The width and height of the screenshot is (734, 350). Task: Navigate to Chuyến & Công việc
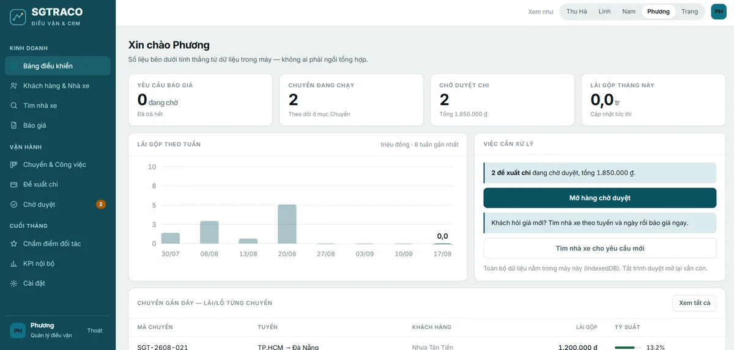tap(57, 164)
